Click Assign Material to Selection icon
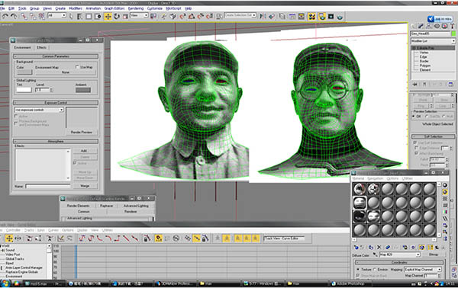458x288 pixels. [x=371, y=247]
